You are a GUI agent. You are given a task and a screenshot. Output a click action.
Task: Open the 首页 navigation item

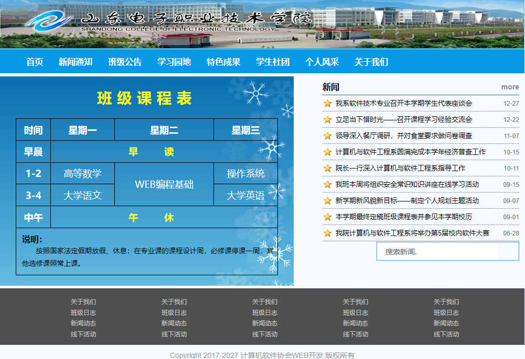coord(35,62)
